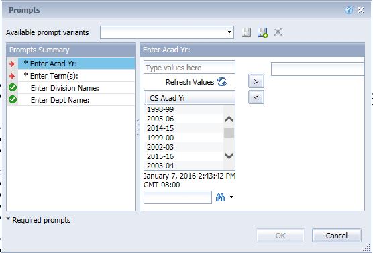Click the grayed save prompt variant icon
The height and width of the screenshot is (253, 373).
tap(246, 32)
